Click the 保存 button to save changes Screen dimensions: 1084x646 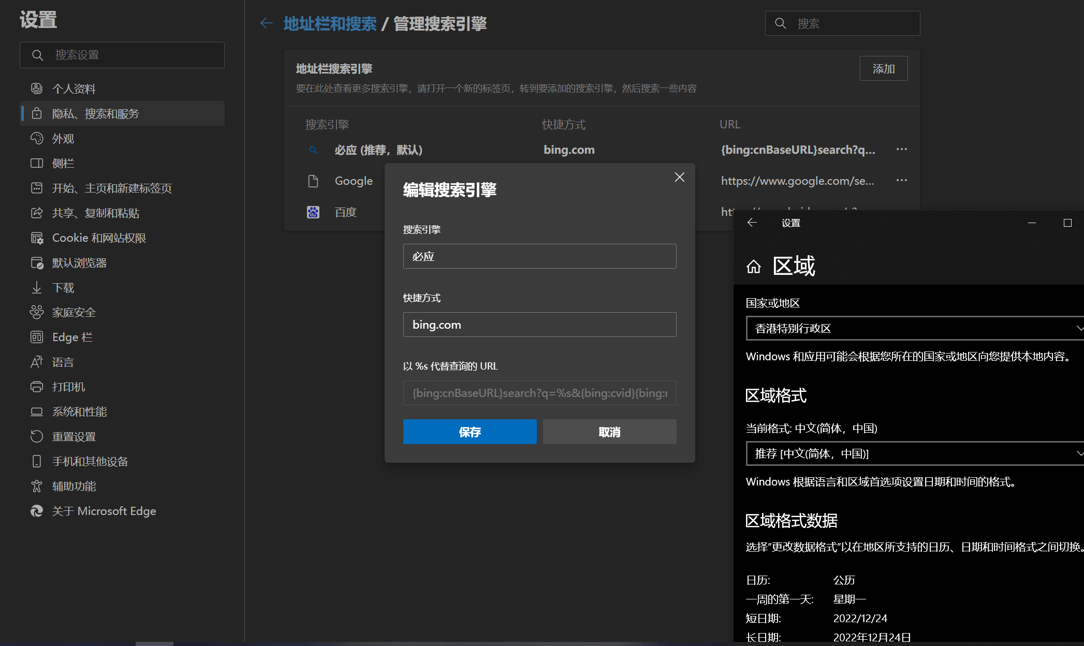pyautogui.click(x=470, y=431)
